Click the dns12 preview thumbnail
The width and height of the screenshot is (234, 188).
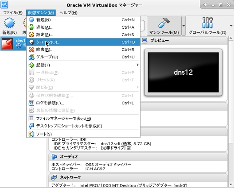click(183, 72)
